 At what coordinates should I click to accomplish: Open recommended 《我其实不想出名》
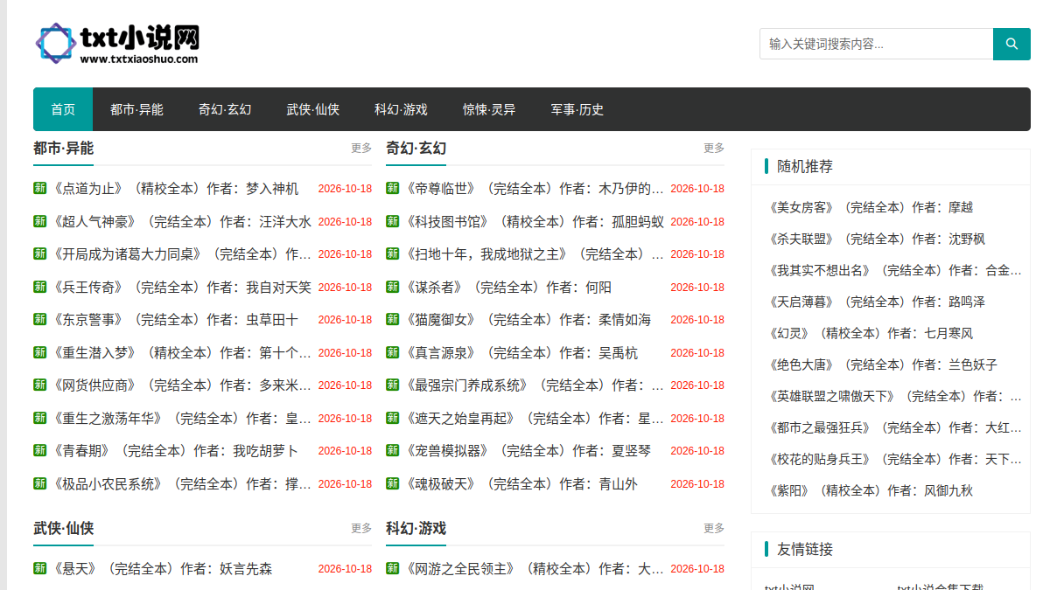click(x=894, y=270)
